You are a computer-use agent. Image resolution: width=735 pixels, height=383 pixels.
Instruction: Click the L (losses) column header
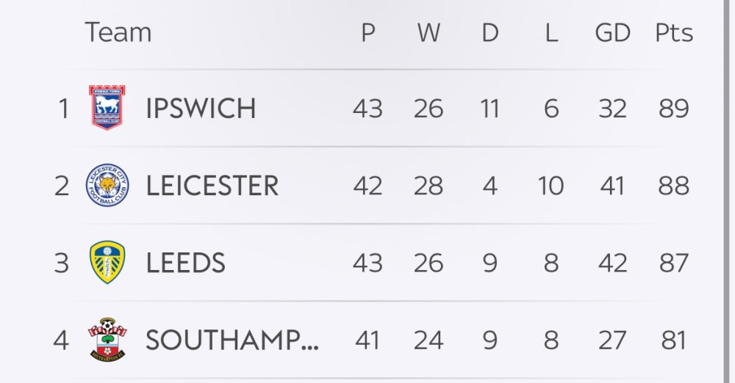point(551,33)
